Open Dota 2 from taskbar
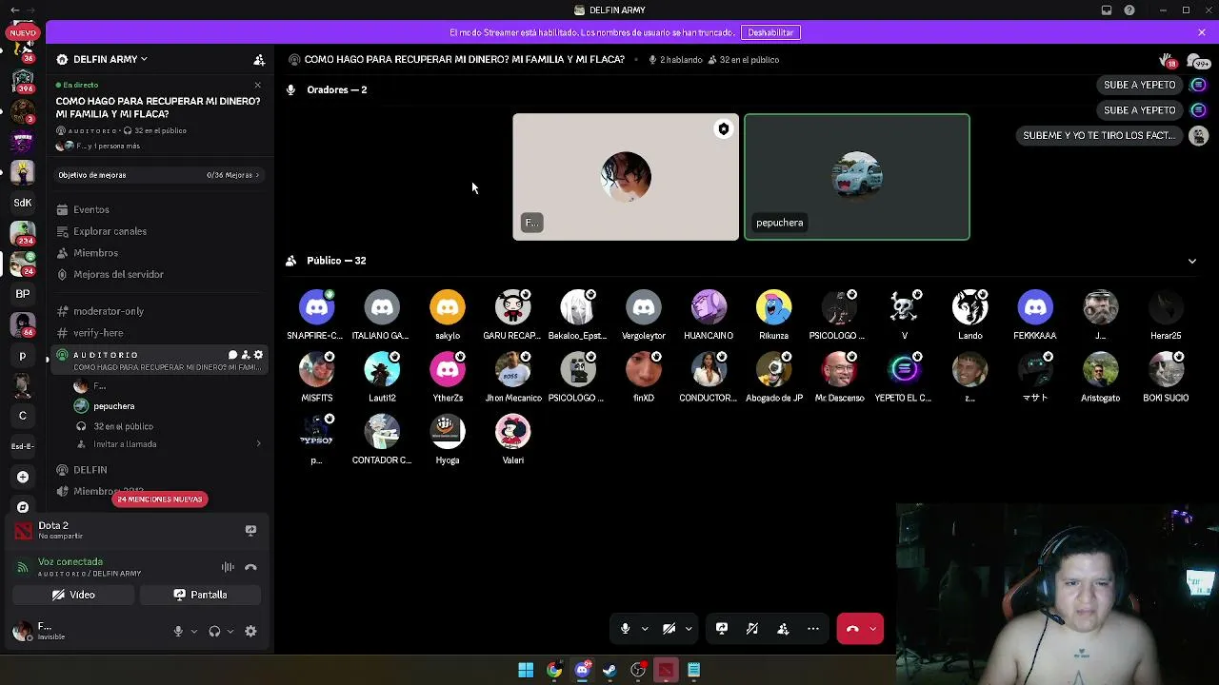The width and height of the screenshot is (1219, 685). click(666, 670)
